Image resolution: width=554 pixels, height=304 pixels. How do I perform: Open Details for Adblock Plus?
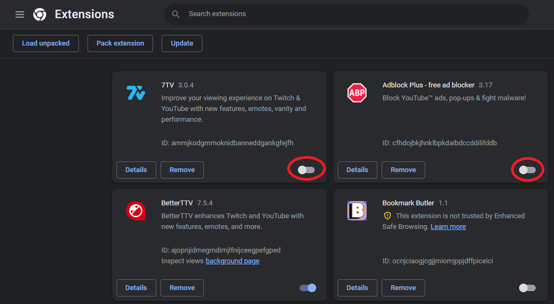click(357, 170)
